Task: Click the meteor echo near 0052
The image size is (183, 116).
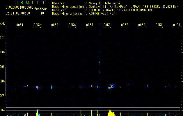Action: (38, 87)
